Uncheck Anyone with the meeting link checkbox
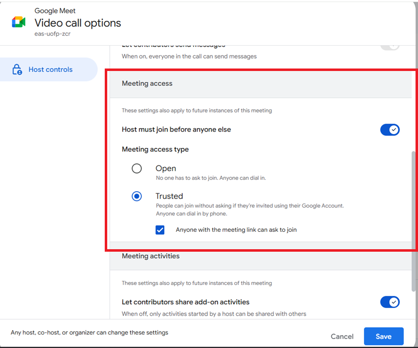 point(160,230)
